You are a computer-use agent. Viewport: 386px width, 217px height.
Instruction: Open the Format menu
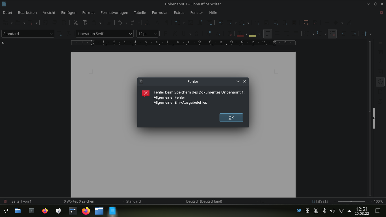(x=88, y=12)
